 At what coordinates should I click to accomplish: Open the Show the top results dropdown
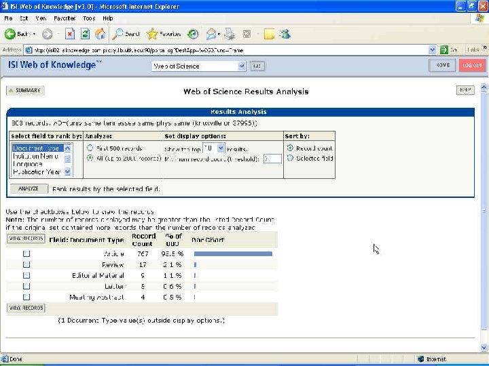click(221, 148)
